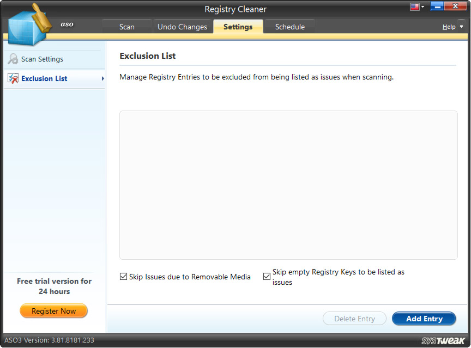Click the Exclusion List checklist icon
471x348 pixels.
(x=13, y=78)
